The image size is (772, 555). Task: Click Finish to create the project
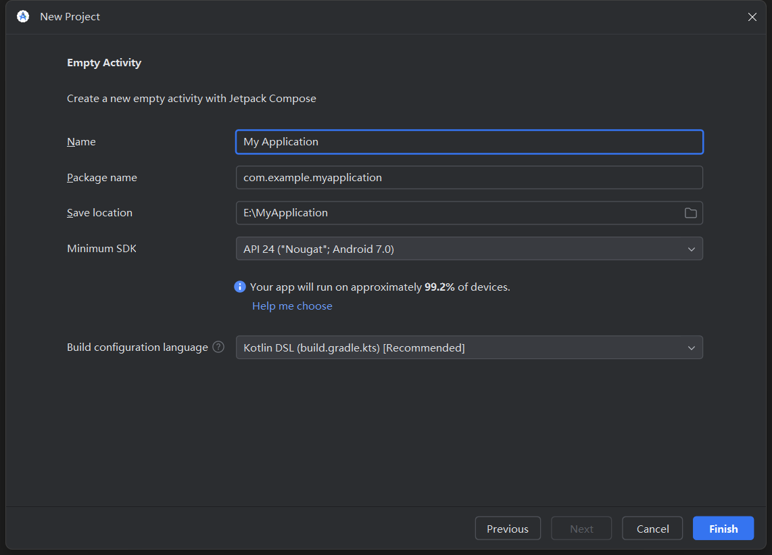pyautogui.click(x=723, y=529)
